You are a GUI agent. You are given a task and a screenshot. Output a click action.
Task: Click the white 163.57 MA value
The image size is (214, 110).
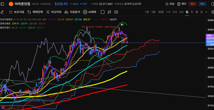coord(113,20)
